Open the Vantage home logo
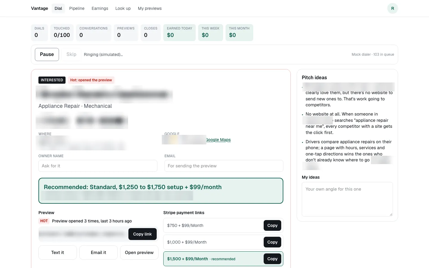The width and height of the screenshot is (429, 268). (39, 8)
